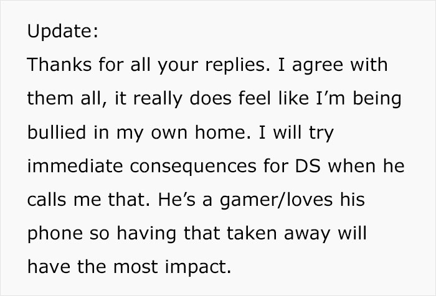The height and width of the screenshot is (296, 436).
Task: Click the words "own home."
Action: point(201,132)
